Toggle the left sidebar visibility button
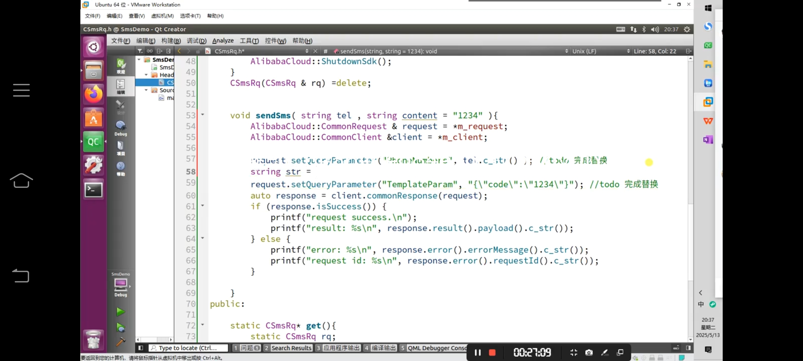Screen dimensions: 803x361 [x=141, y=348]
